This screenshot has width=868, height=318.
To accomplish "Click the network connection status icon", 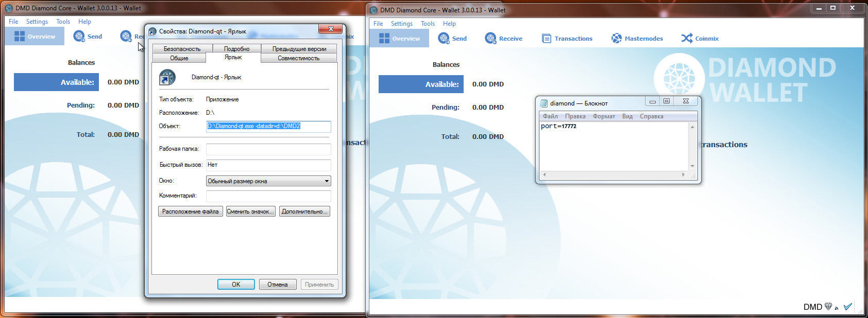I will 837,308.
